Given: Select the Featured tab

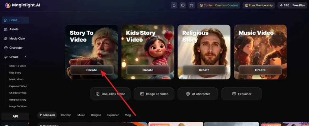Looking at the screenshot, I should (47, 115).
